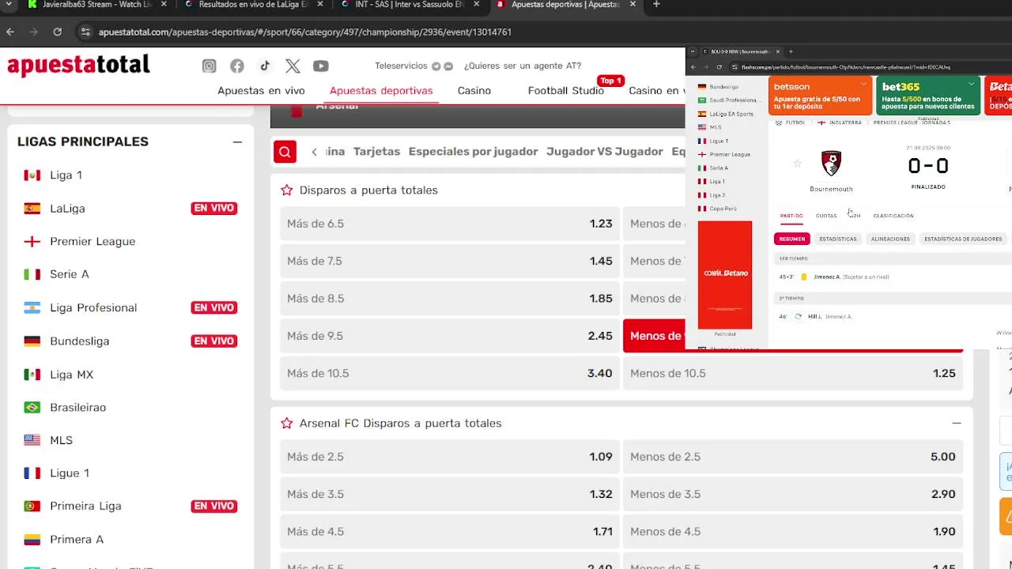
Task: Bet on Arsenal Menos de 3.5 at 2.90
Action: point(793,494)
